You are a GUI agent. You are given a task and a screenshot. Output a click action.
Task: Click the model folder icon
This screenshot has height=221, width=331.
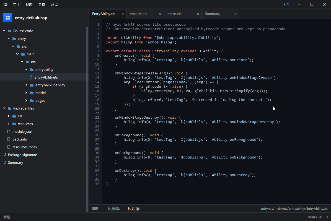32,93
